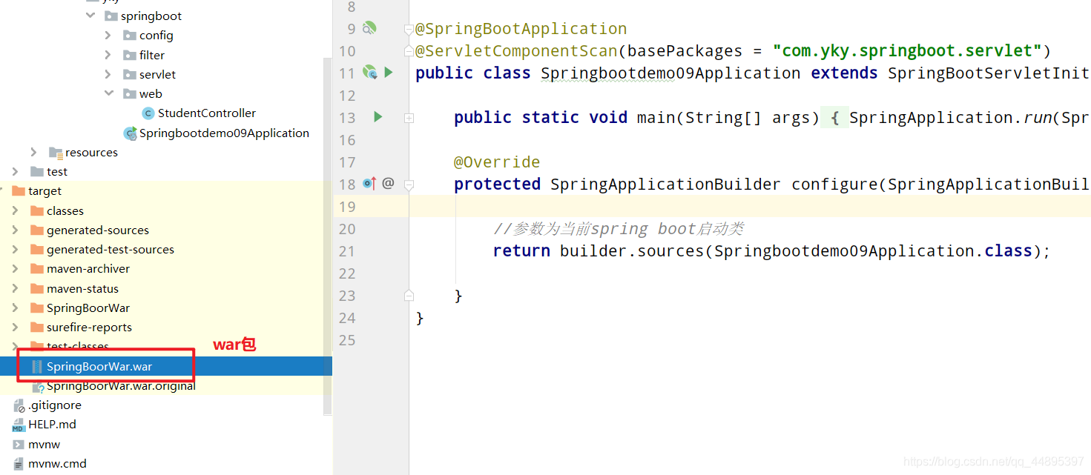
Task: Click the fold end marker on line 23
Action: (x=409, y=296)
